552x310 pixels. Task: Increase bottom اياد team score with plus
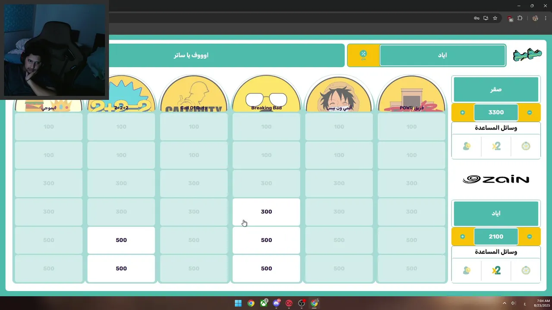462,236
